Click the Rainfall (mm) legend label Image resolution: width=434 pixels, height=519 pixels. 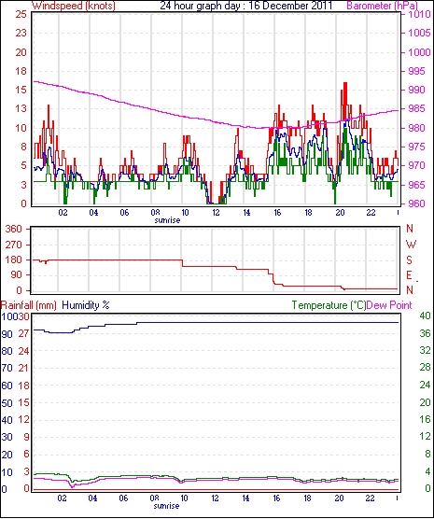[x=29, y=305]
